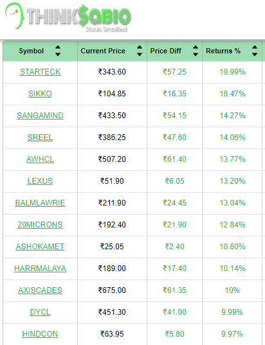This screenshot has height=345, width=265.
Task: Select ASHOKAMET price ₹25.05
Action: pos(112,247)
